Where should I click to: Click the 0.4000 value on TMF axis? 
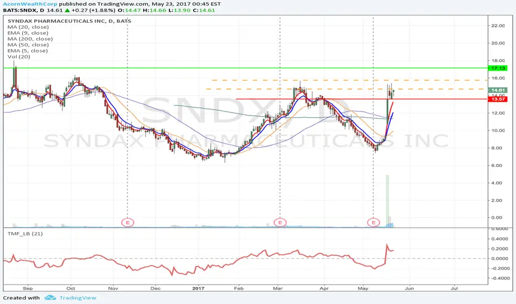pyautogui.click(x=499, y=239)
